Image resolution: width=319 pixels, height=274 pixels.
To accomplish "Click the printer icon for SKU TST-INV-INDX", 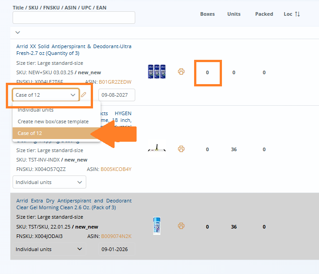I will (181, 149).
